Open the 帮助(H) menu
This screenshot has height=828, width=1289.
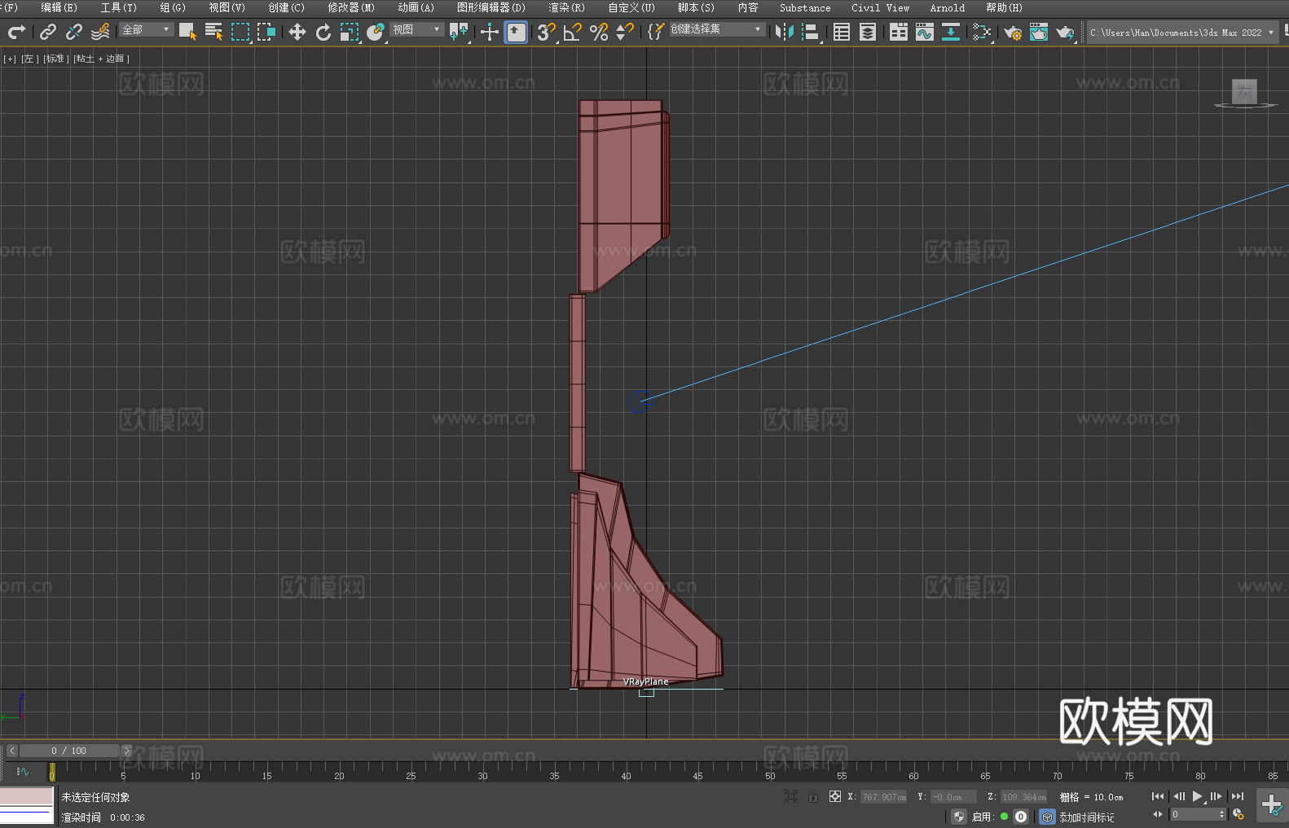(1004, 7)
